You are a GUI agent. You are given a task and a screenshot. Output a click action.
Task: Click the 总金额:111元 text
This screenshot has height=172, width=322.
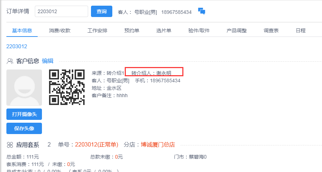[x=23, y=157]
